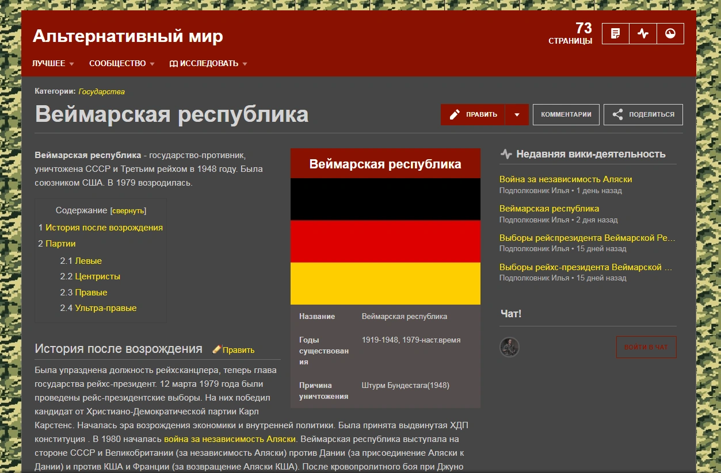
Task: Click the page title Веймарская республика
Action: [x=172, y=114]
